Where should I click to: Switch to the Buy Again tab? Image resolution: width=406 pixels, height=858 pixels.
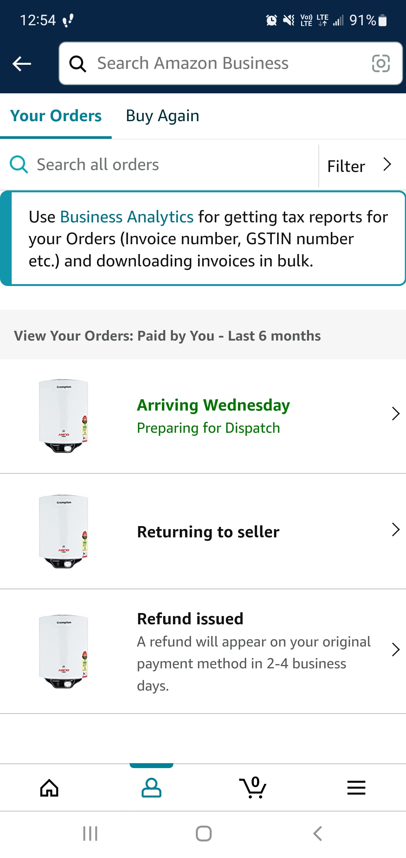click(162, 116)
